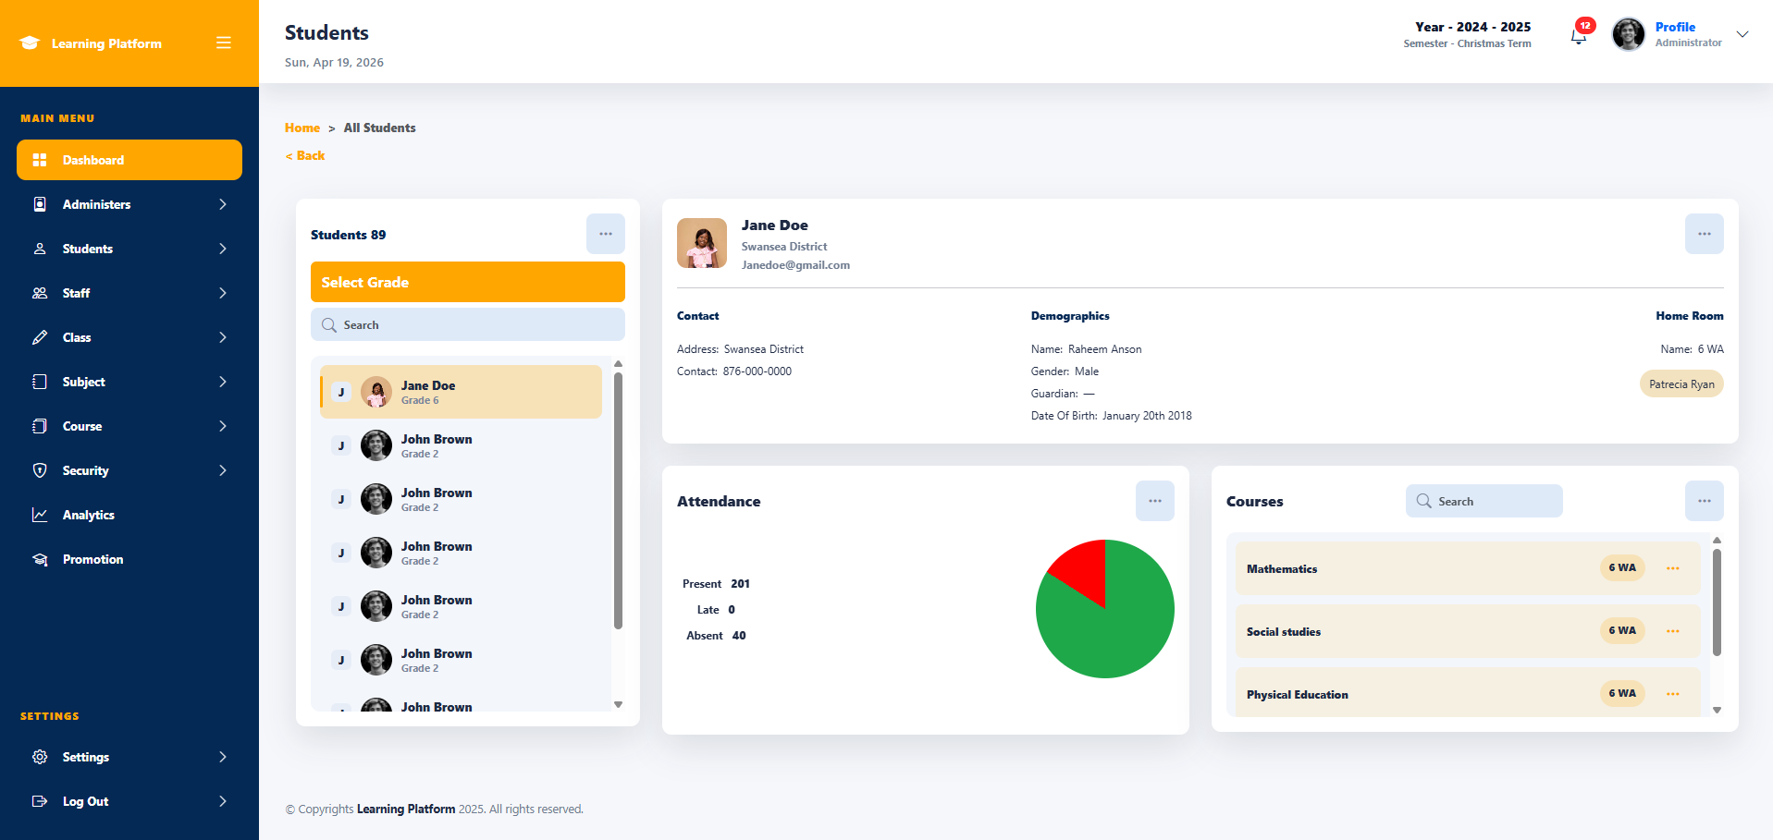This screenshot has height=840, width=1773.
Task: Open the options menu in Students panel
Action: (x=605, y=234)
